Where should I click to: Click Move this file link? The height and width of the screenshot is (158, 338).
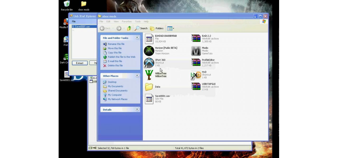click(x=115, y=48)
